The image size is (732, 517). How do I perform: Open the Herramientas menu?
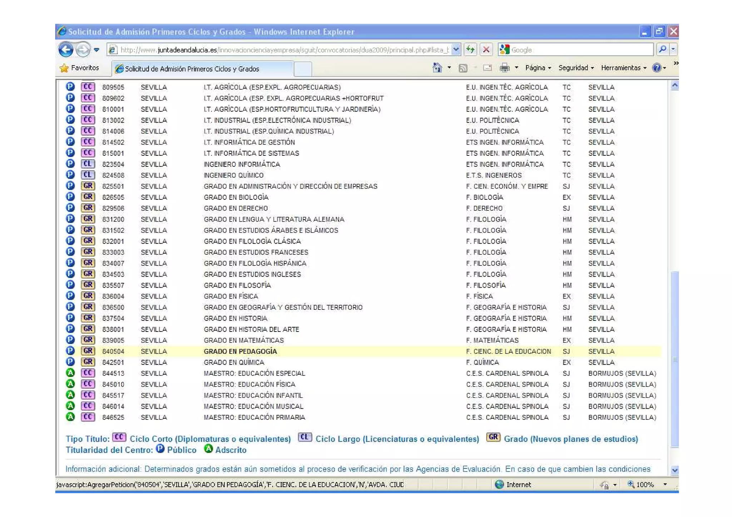pos(623,68)
